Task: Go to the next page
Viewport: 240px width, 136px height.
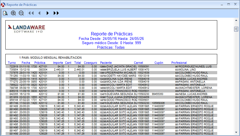Action: pyautogui.click(x=48, y=13)
